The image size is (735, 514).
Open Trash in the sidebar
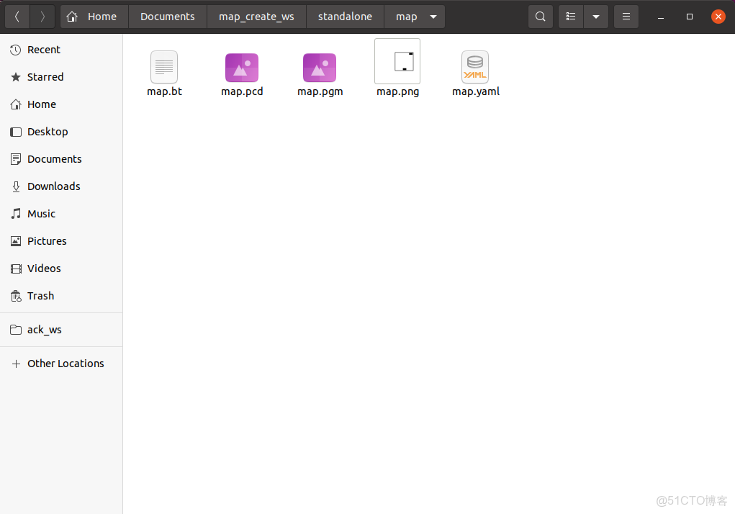click(x=61, y=296)
